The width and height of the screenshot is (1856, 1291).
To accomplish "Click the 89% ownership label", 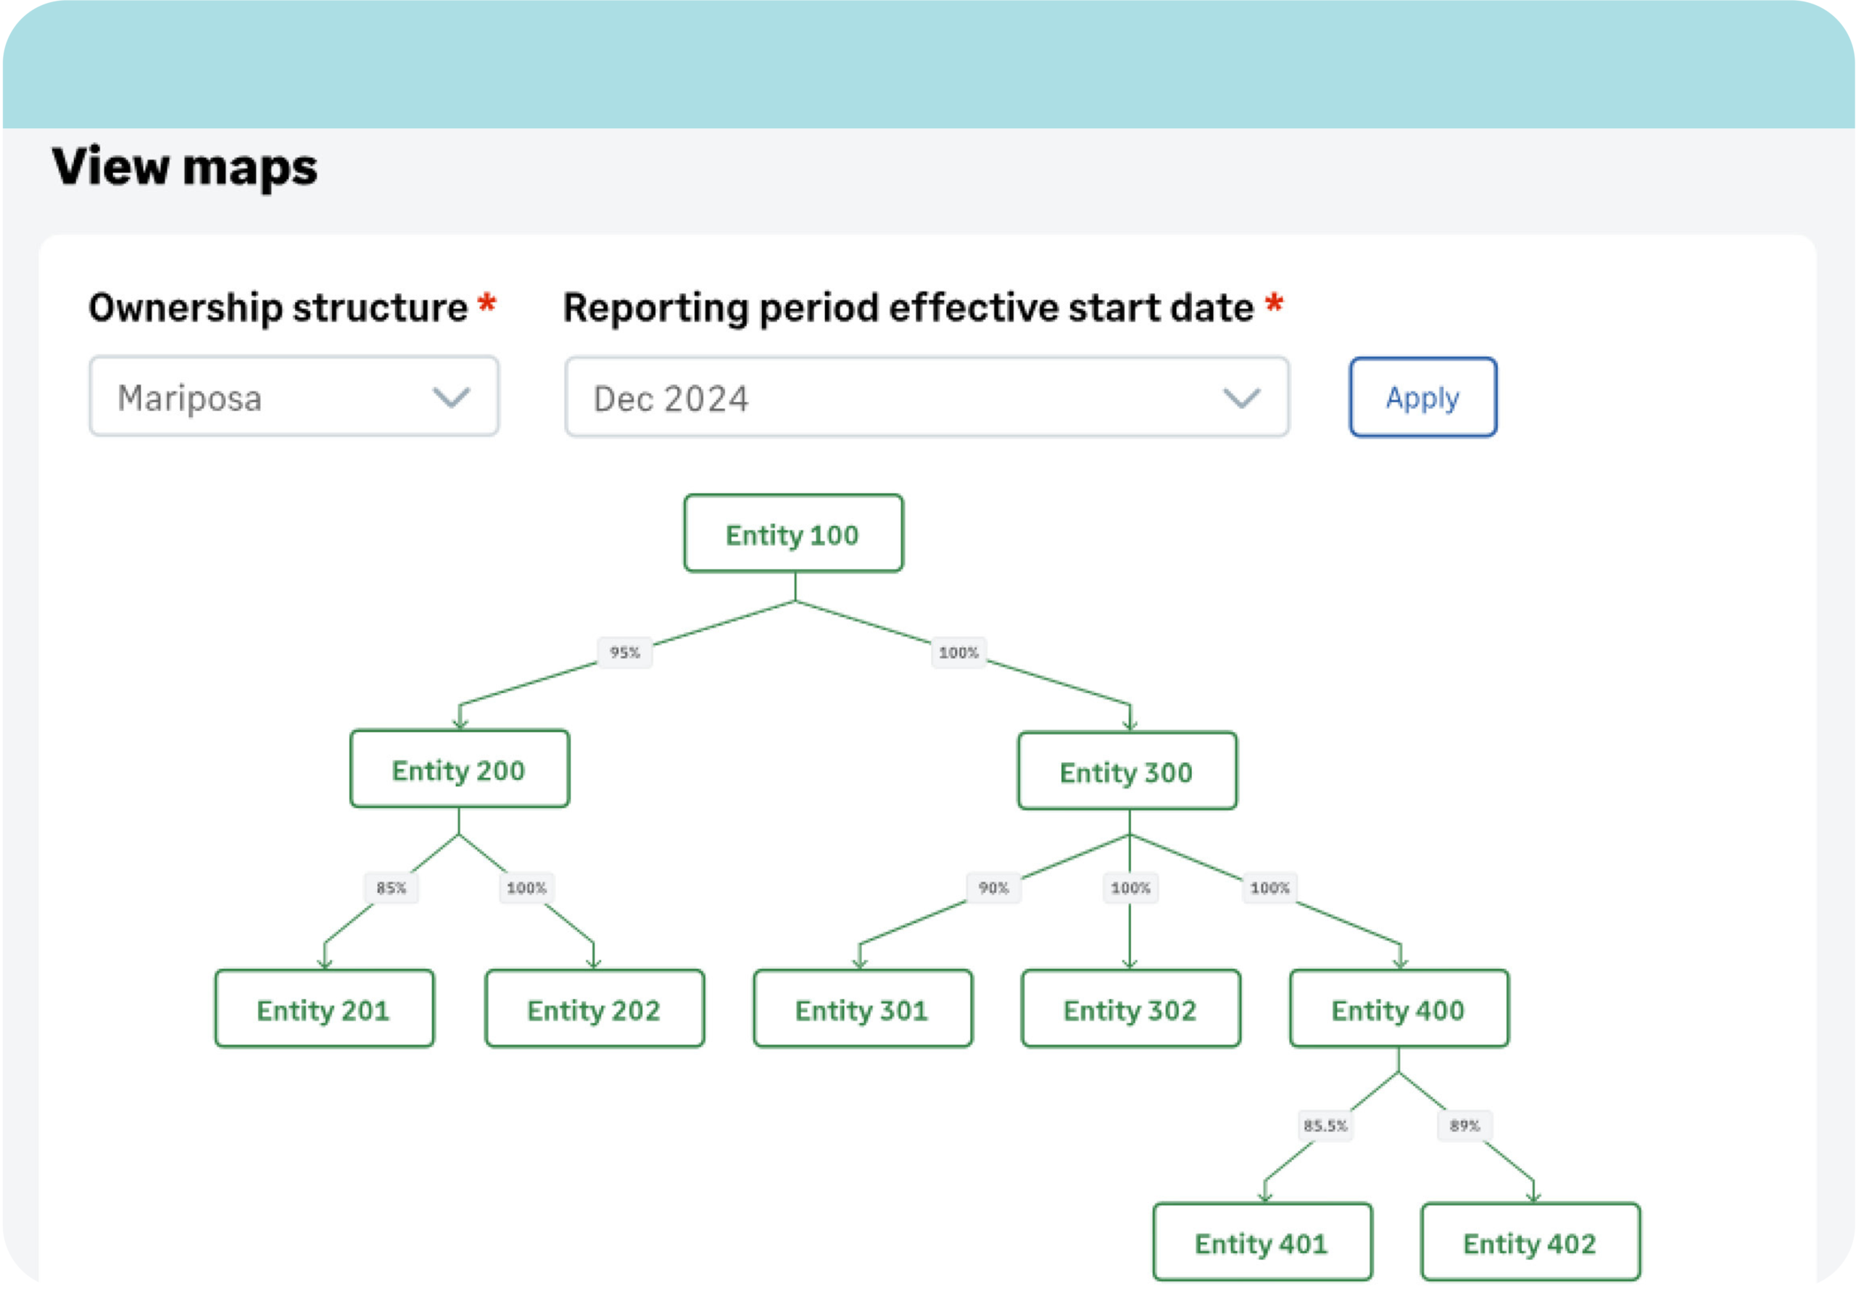I will click(1464, 1125).
